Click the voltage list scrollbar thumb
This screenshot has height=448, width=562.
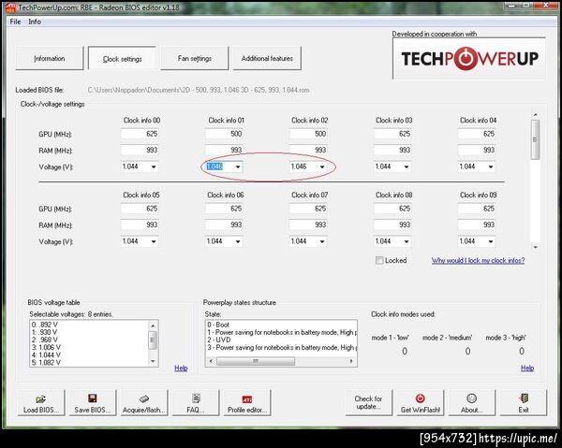point(153,340)
